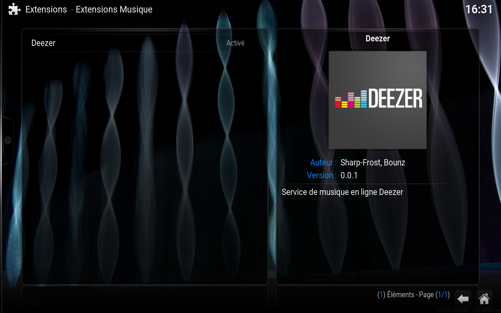Click the 'Auteur :' label
Image resolution: width=501 pixels, height=313 pixels.
[x=323, y=162]
